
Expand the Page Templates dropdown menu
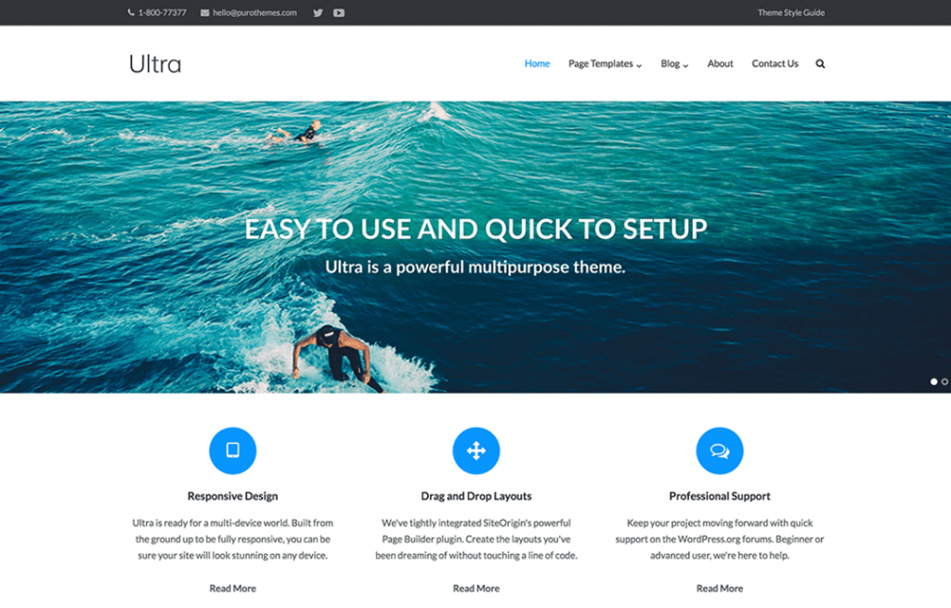pos(605,64)
